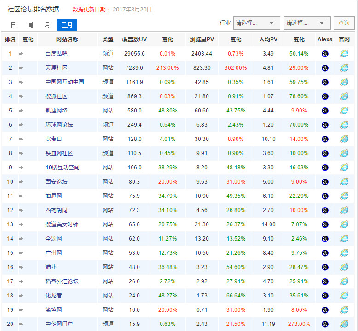The height and width of the screenshot is (331, 358).
Task: Open official site icon for 今题网
Action: pos(344,239)
